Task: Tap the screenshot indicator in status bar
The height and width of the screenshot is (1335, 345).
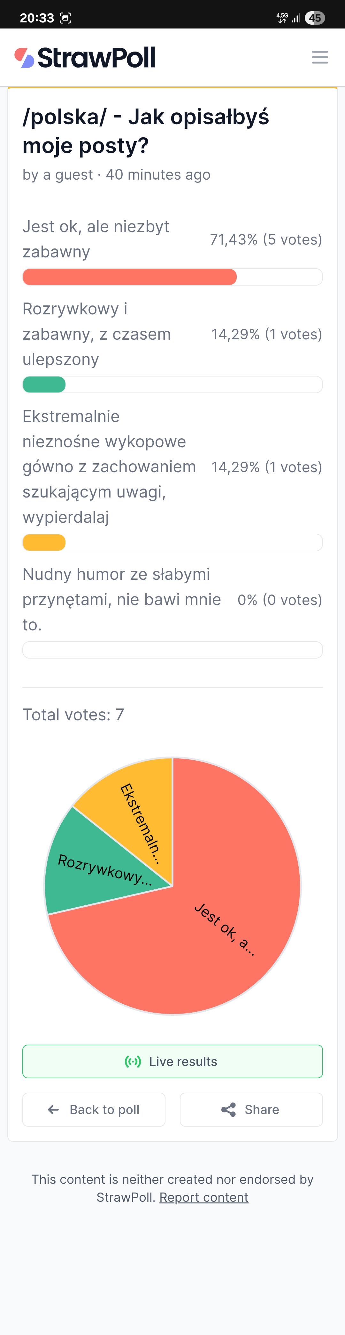Action: click(66, 18)
